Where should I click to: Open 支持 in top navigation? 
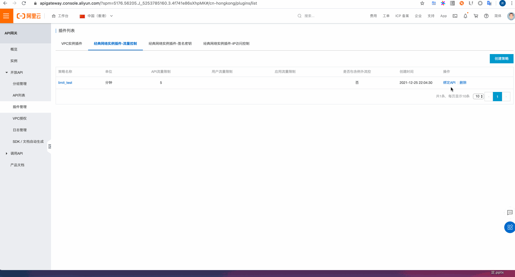pos(431,16)
